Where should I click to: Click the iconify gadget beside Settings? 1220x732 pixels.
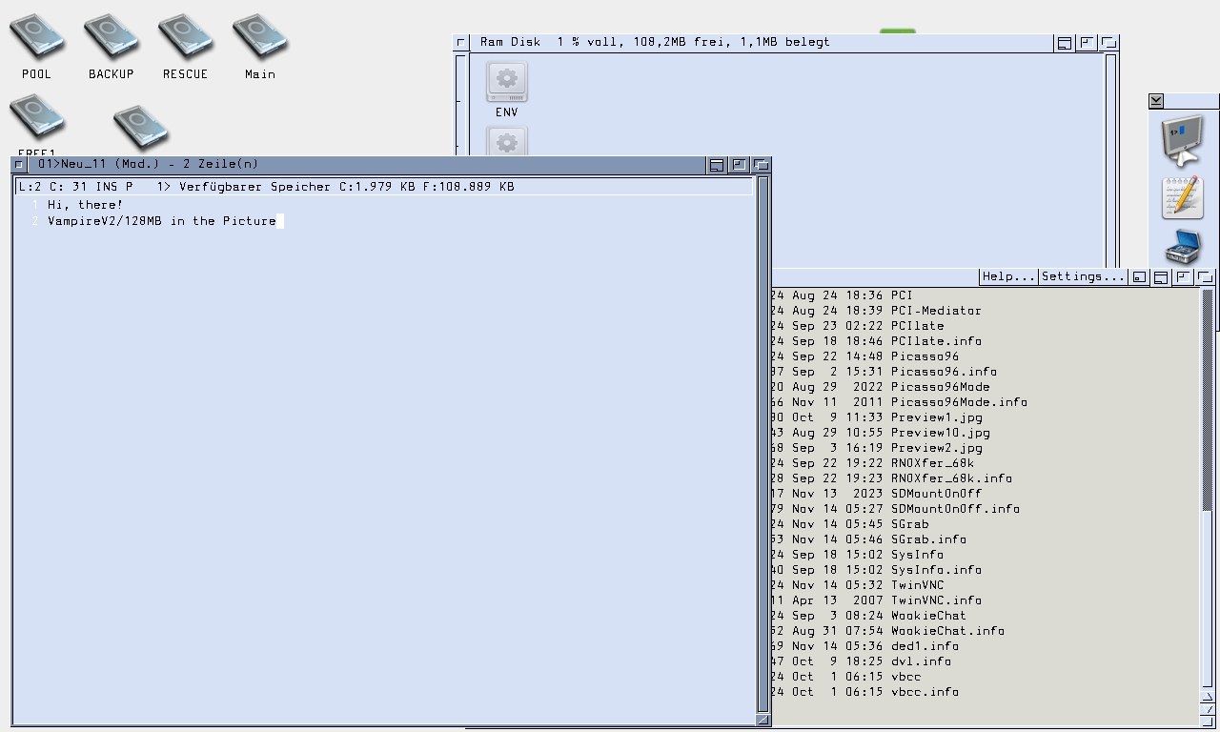(x=1139, y=277)
